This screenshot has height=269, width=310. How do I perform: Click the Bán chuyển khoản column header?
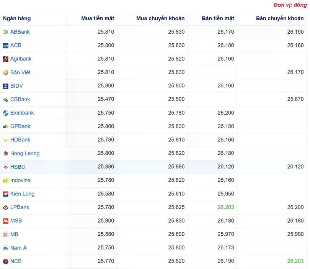(x=280, y=18)
